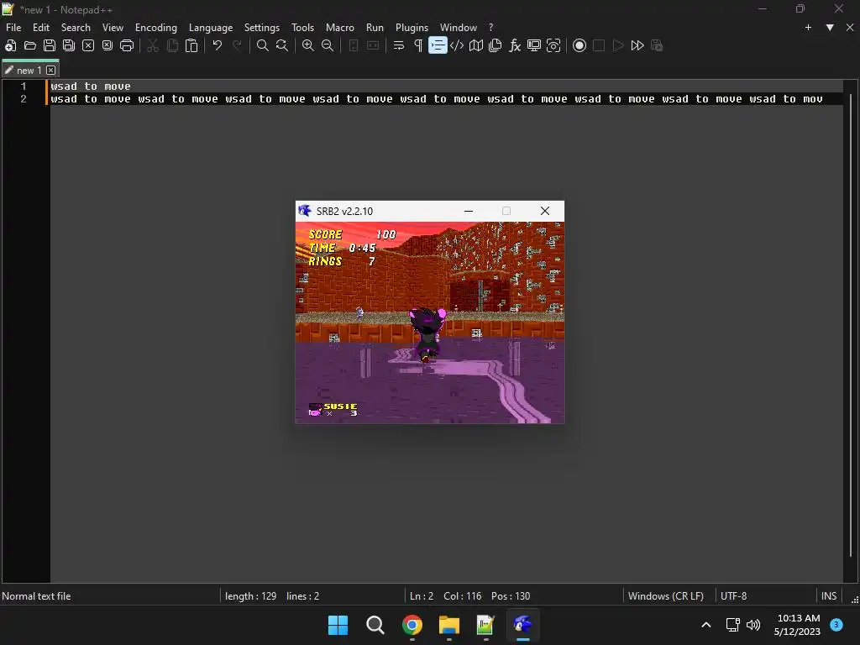The image size is (860, 645).
Task: Open the Search menu
Action: (76, 28)
